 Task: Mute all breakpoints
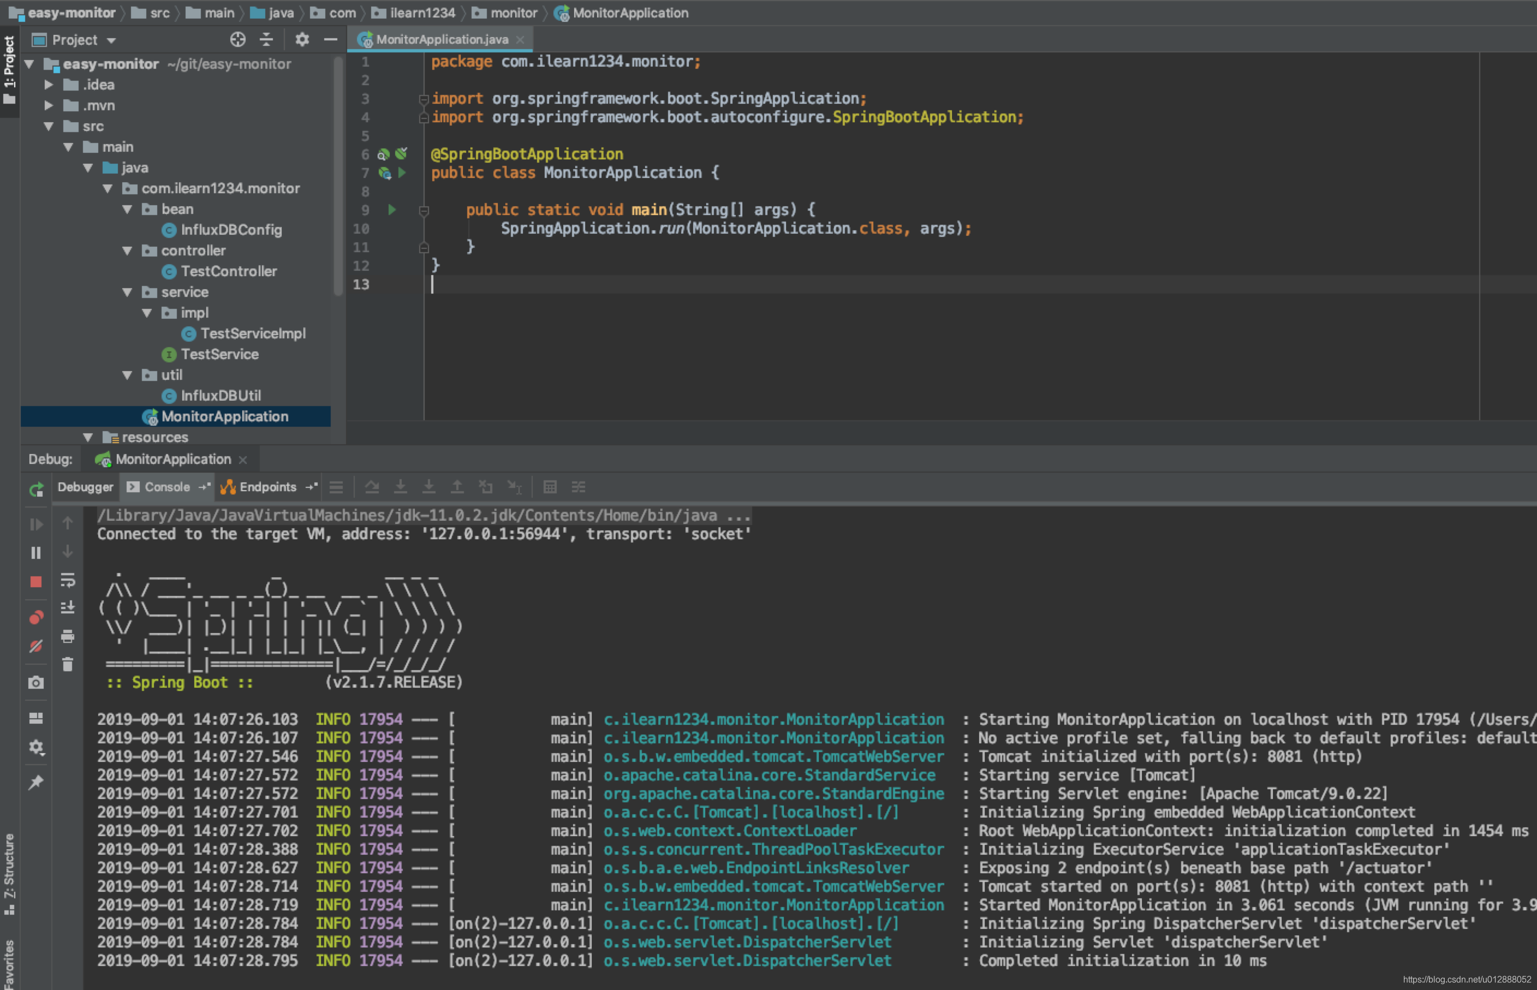click(x=36, y=646)
